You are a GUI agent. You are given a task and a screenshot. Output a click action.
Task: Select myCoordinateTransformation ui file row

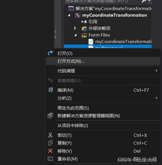pos(108,42)
